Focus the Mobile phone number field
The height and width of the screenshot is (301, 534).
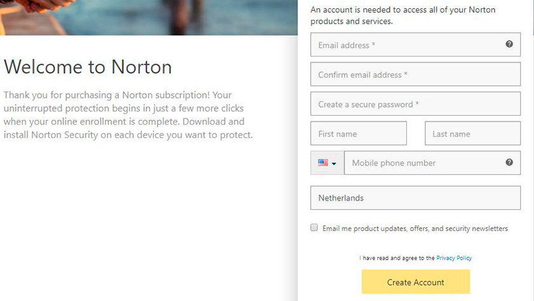[432, 163]
